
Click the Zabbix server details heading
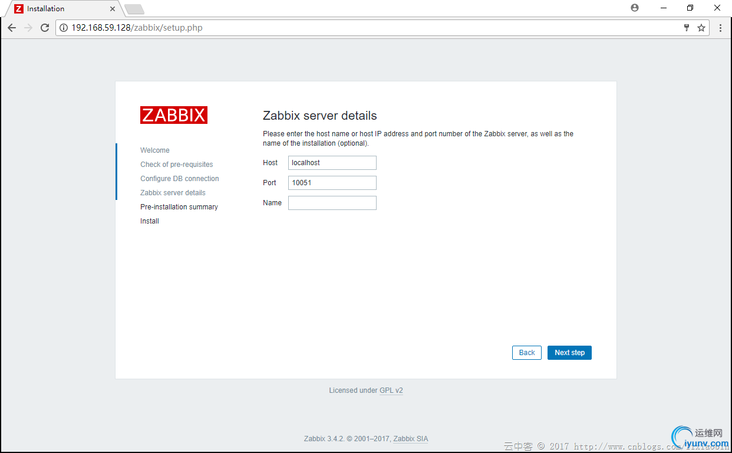(320, 116)
